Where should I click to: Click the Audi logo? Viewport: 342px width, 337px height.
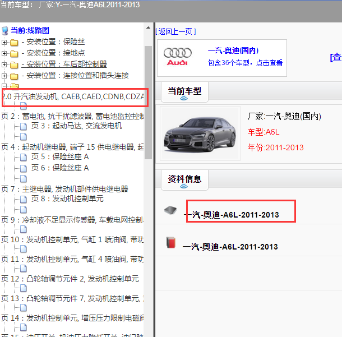178,57
